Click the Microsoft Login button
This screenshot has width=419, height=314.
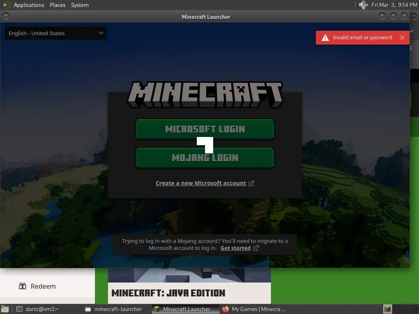pos(205,129)
